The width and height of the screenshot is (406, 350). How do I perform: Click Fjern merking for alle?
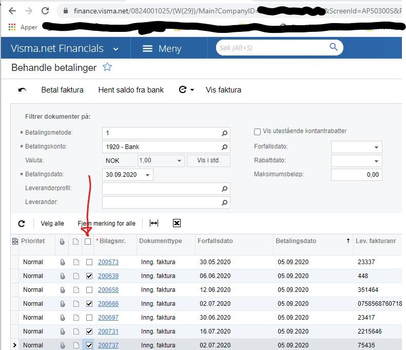coord(106,224)
